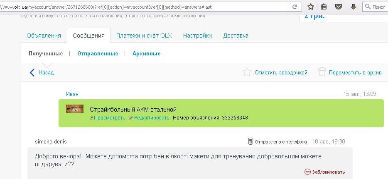Screen dimensions: 388x179
Task: Click the red block icon
Action: pos(307,172)
